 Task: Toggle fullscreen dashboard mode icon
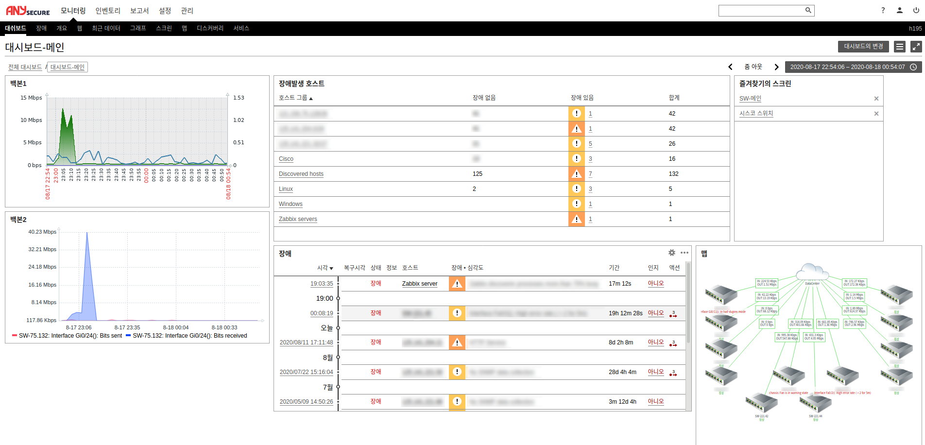916,47
